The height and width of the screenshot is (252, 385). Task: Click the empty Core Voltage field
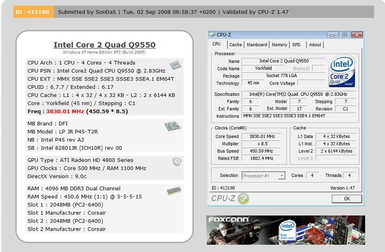[x=312, y=83]
